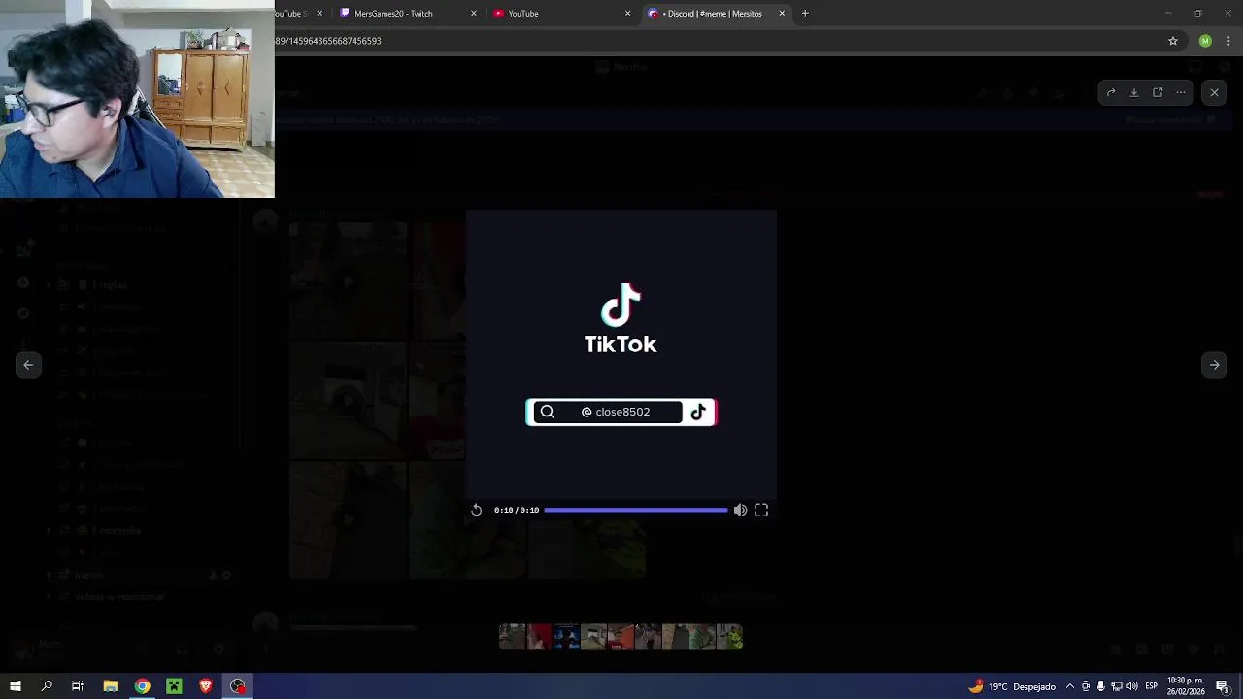1243x699 pixels.
Task: Mute the video with the speaker icon
Action: [740, 510]
